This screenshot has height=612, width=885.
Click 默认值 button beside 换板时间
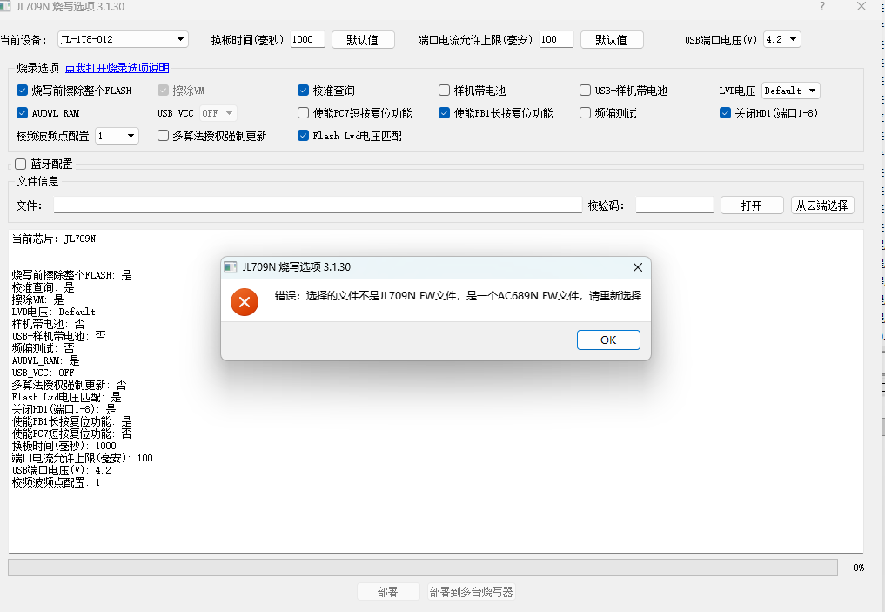pyautogui.click(x=363, y=39)
